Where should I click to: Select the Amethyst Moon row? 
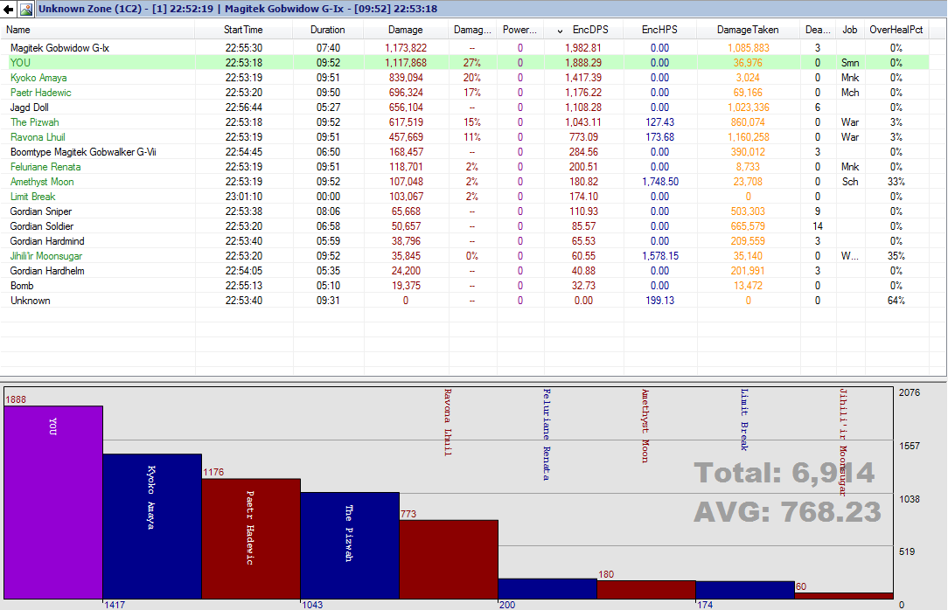pos(465,182)
